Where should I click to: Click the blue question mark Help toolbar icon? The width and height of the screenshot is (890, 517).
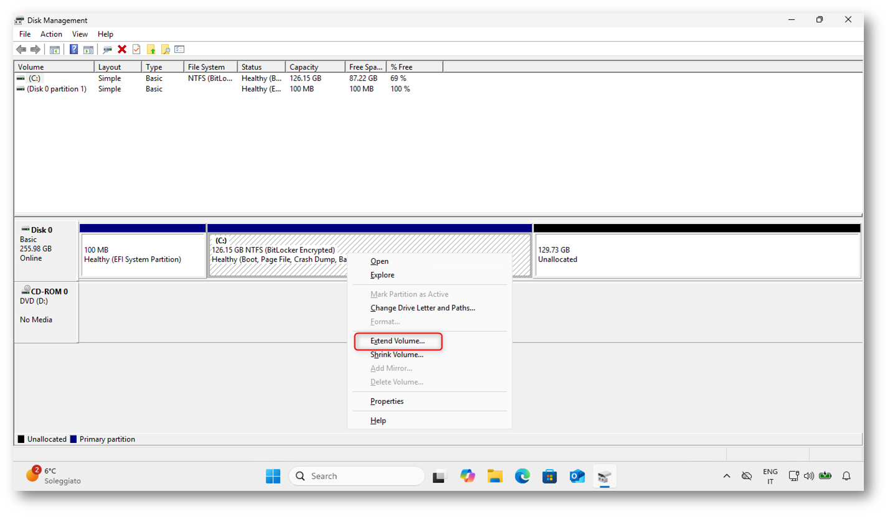coord(73,50)
